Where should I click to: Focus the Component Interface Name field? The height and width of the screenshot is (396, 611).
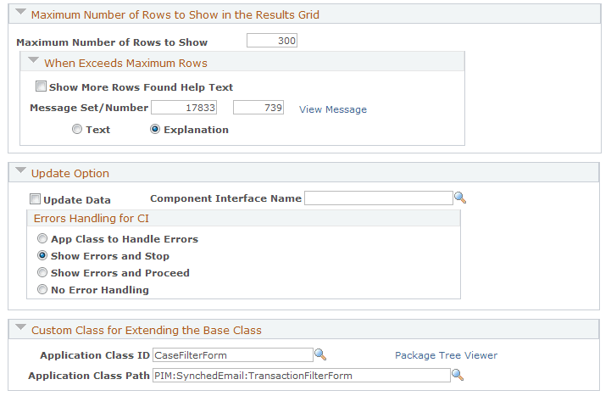click(379, 198)
